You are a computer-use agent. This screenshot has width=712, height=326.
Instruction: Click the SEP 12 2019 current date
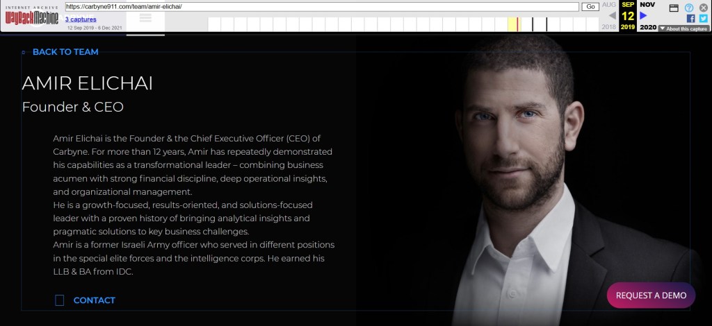[x=628, y=16]
